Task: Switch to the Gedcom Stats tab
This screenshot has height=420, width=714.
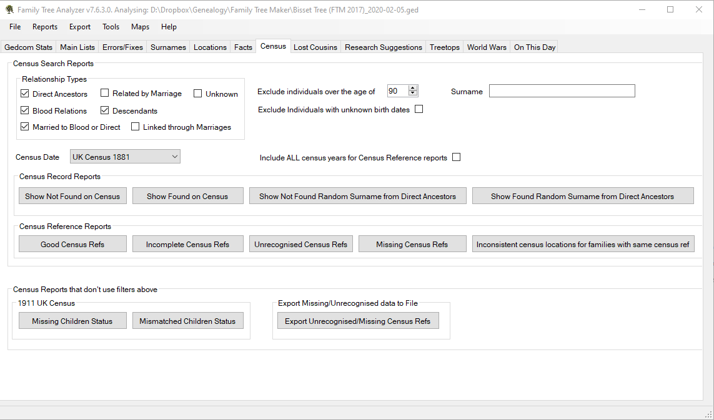Action: [x=28, y=46]
